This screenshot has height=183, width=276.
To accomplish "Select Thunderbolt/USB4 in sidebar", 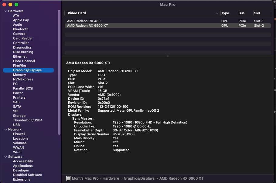I will click(x=28, y=120).
